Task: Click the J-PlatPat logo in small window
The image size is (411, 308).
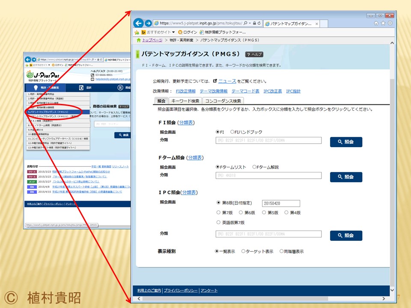Action: tap(43, 76)
